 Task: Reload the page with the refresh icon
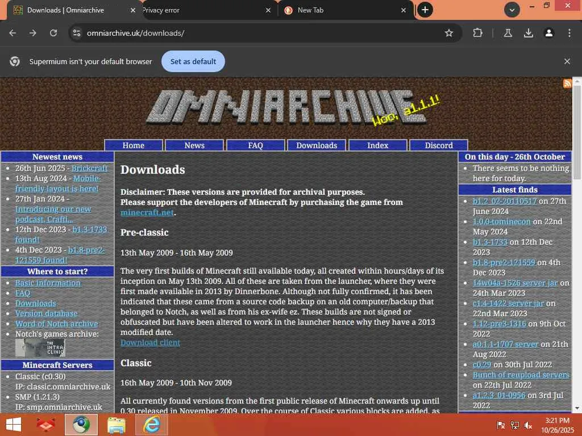53,33
